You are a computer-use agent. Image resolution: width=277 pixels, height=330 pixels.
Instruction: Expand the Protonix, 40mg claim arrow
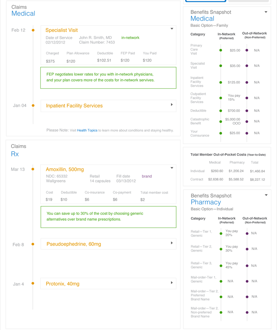coord(172,283)
